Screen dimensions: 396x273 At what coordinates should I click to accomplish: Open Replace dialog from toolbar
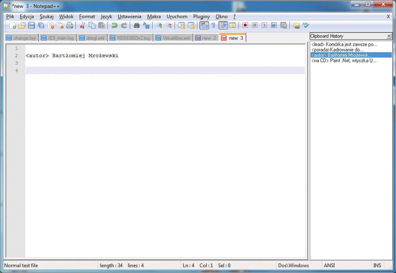pos(146,25)
